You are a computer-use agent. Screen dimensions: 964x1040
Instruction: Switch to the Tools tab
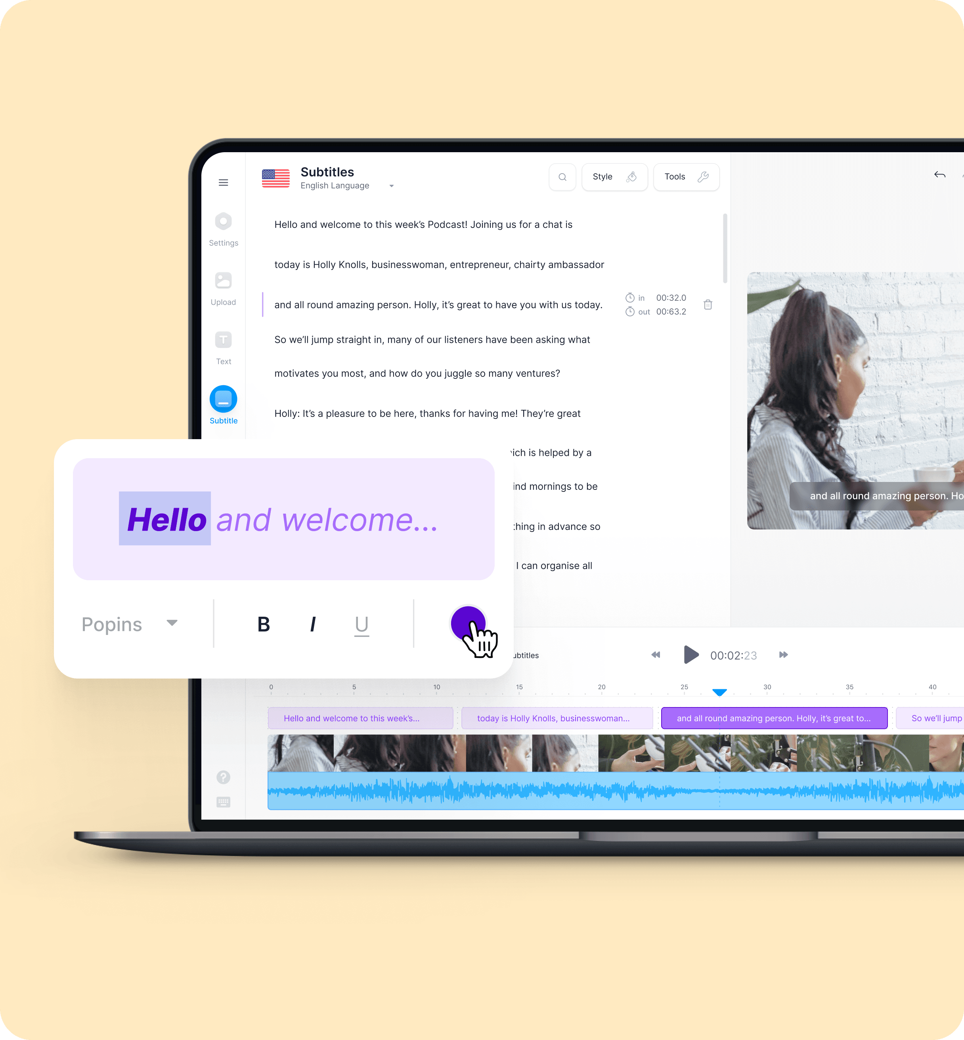point(685,178)
